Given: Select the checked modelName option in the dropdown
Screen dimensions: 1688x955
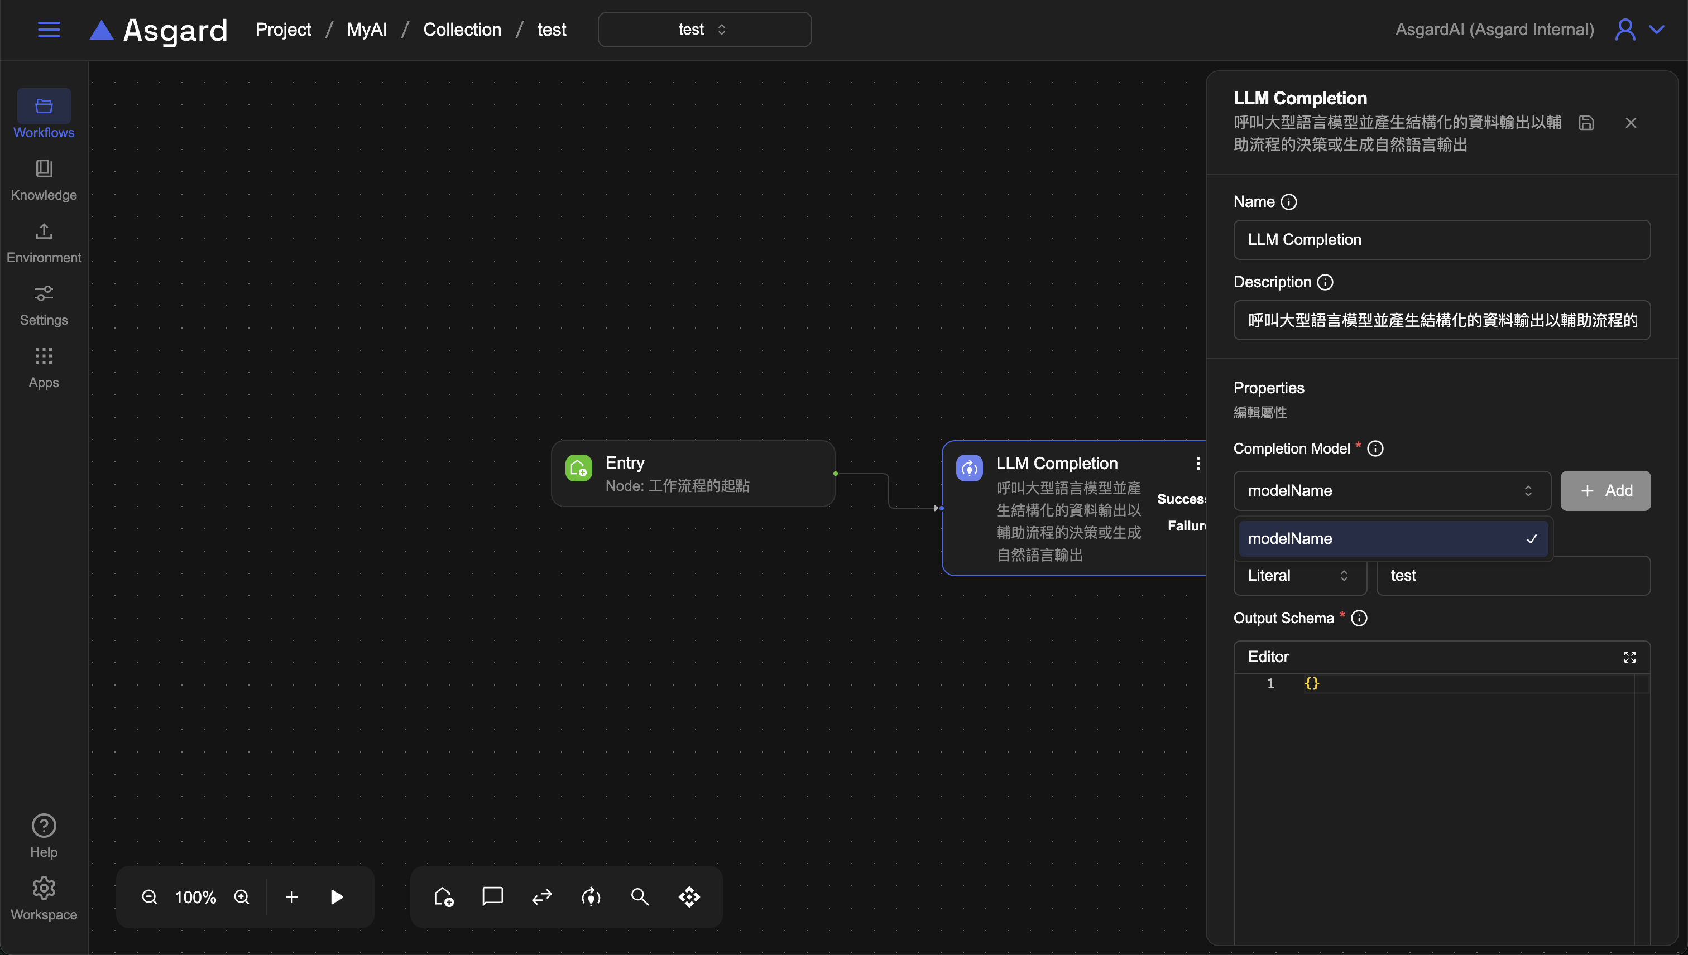Looking at the screenshot, I should (x=1392, y=538).
